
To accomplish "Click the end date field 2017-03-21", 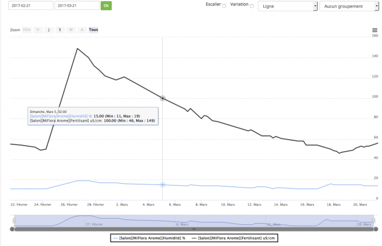I will tap(77, 5).
